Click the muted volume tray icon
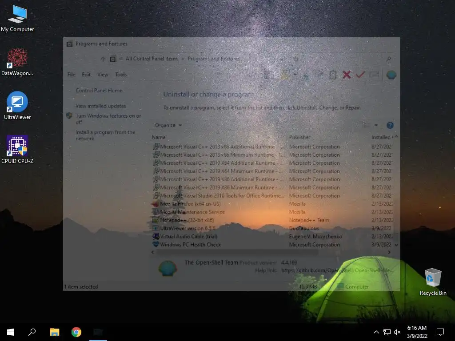This screenshot has width=455, height=341. [397, 332]
